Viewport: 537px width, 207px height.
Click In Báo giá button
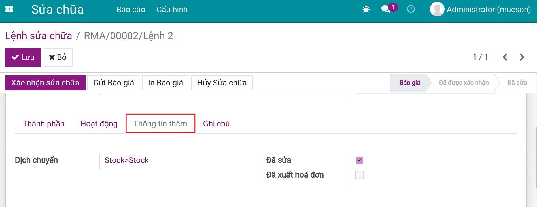coord(165,83)
